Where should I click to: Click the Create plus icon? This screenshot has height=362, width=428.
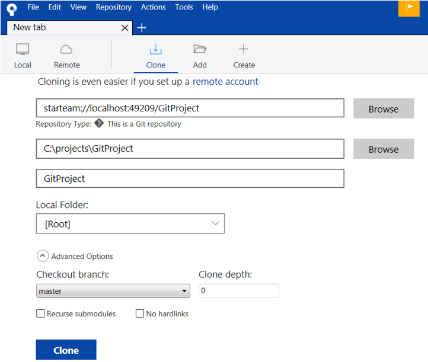pyautogui.click(x=244, y=50)
